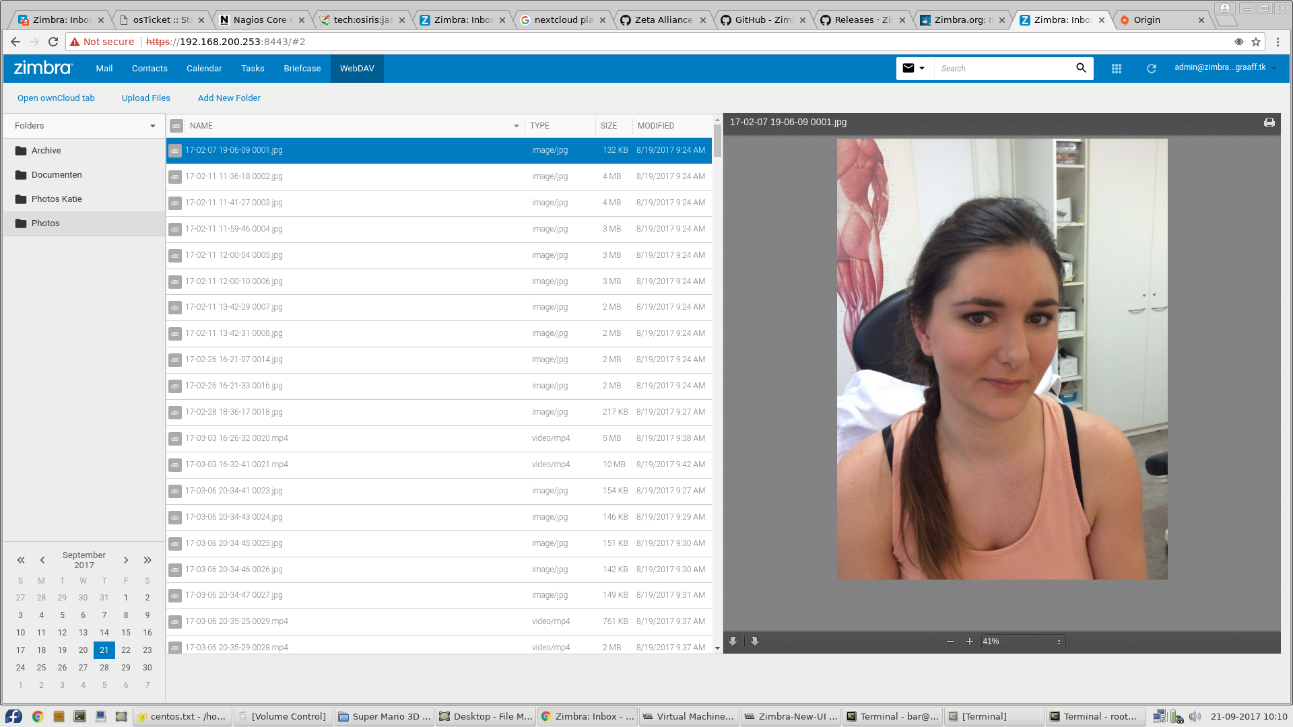Screen dimensions: 1293x727
Task: Open the apps grid icon
Action: (x=1117, y=69)
